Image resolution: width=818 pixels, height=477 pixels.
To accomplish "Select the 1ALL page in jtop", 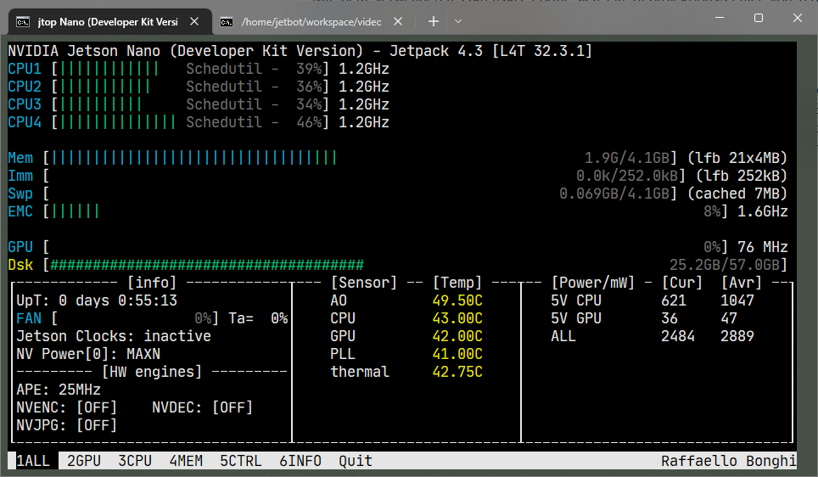I will tap(33, 461).
